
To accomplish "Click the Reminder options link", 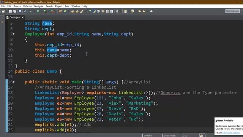I will [x=231, y=133].
